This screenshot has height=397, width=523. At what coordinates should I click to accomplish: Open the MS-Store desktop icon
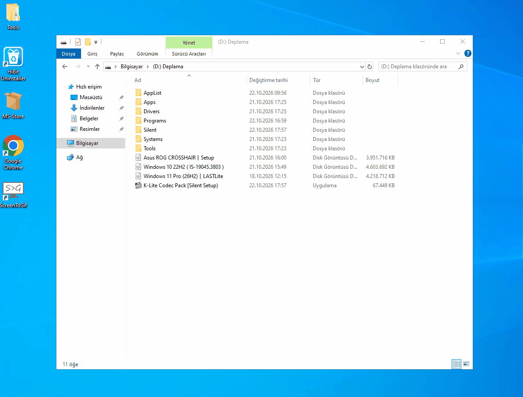[x=13, y=105]
